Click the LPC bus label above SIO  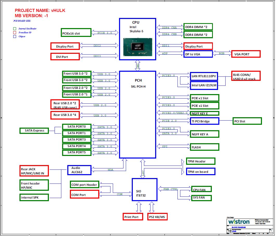[143, 173]
